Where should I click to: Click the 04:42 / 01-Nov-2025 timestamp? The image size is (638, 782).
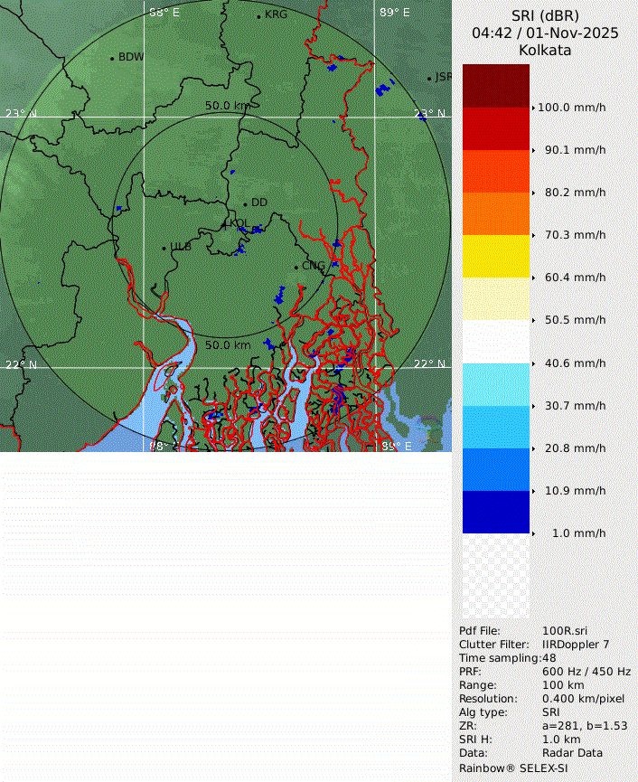point(545,33)
